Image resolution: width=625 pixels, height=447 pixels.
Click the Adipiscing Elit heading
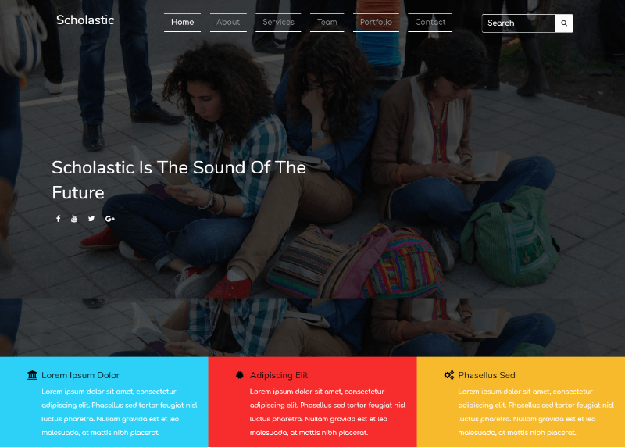pyautogui.click(x=279, y=375)
